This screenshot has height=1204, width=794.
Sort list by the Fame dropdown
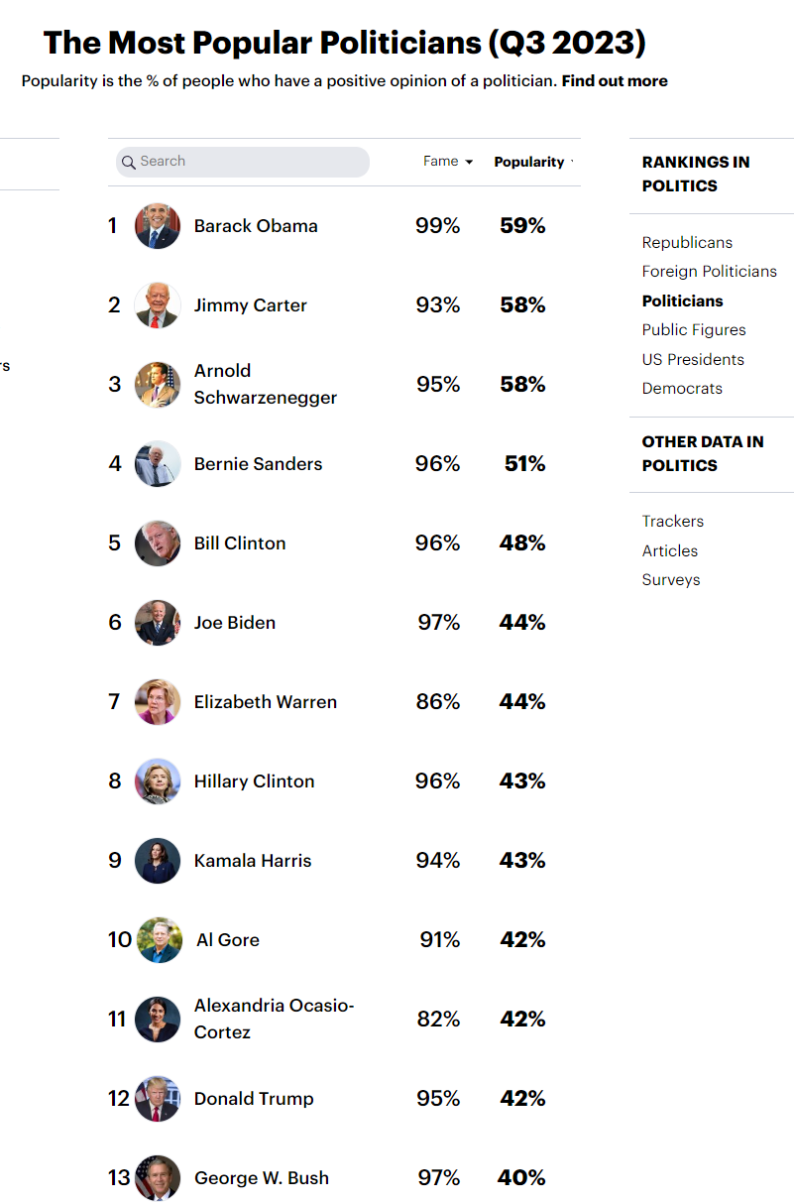coord(448,162)
